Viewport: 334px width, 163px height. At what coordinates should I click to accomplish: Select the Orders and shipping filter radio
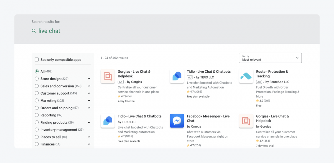click(37, 108)
